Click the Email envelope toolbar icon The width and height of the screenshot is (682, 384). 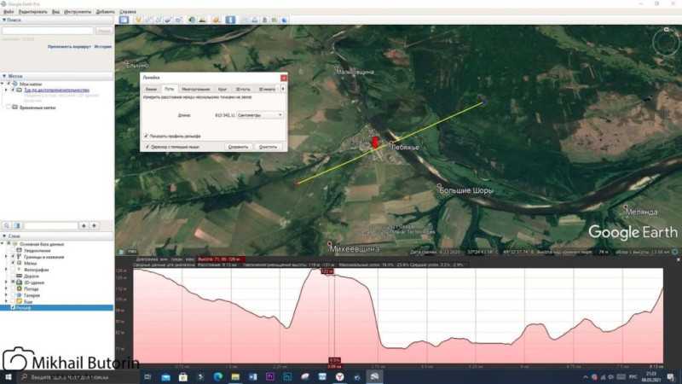245,20
